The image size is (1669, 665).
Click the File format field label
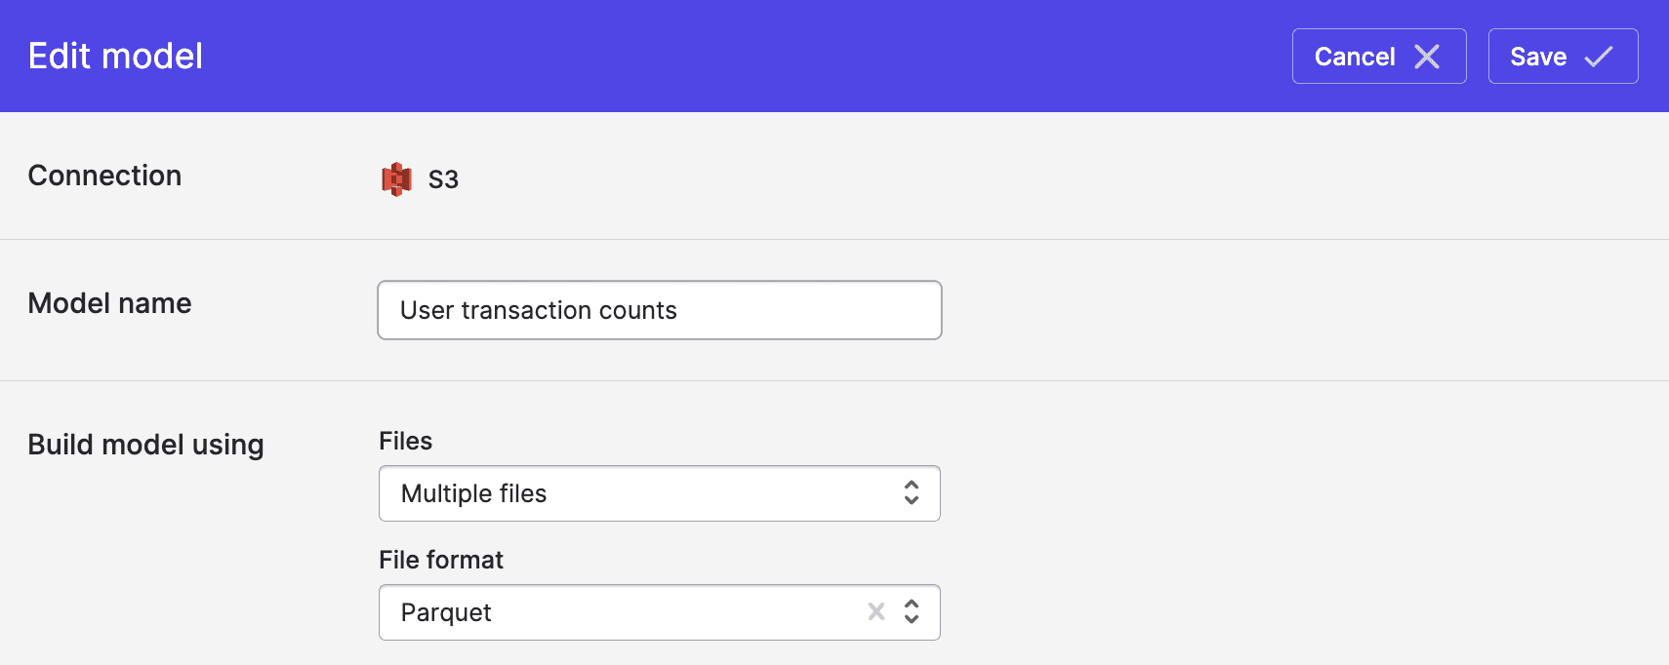[x=441, y=560]
